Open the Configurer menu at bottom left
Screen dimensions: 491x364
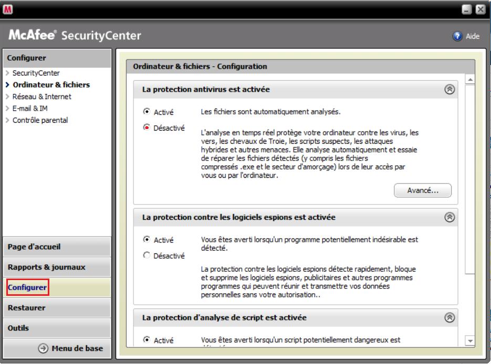[57, 287]
